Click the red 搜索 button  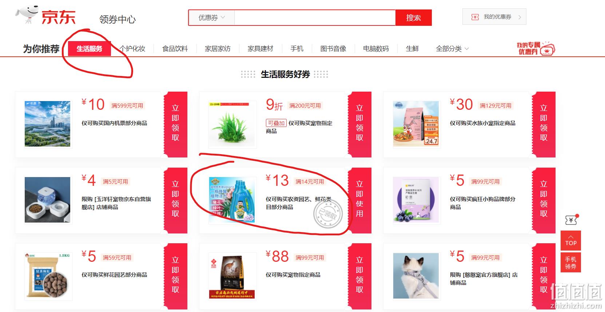(414, 17)
